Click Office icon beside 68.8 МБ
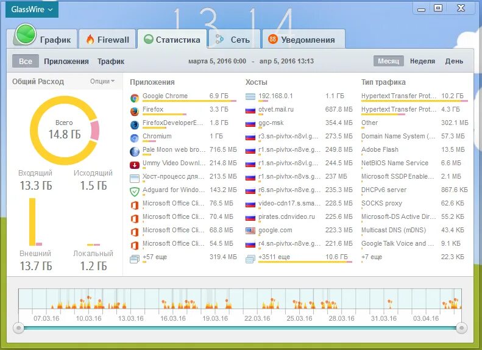 134,232
